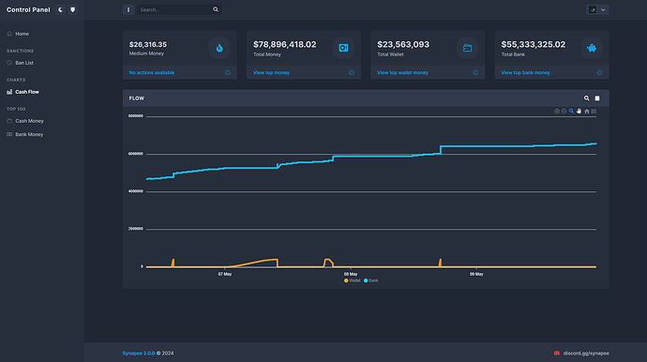Toggle Wallet series in chart legend
The image size is (647, 362).
[352, 280]
